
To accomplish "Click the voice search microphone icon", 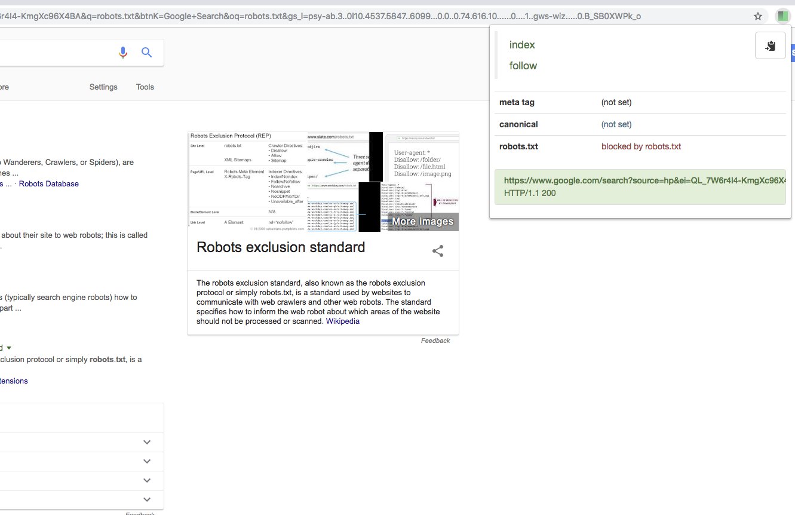I will pos(123,53).
